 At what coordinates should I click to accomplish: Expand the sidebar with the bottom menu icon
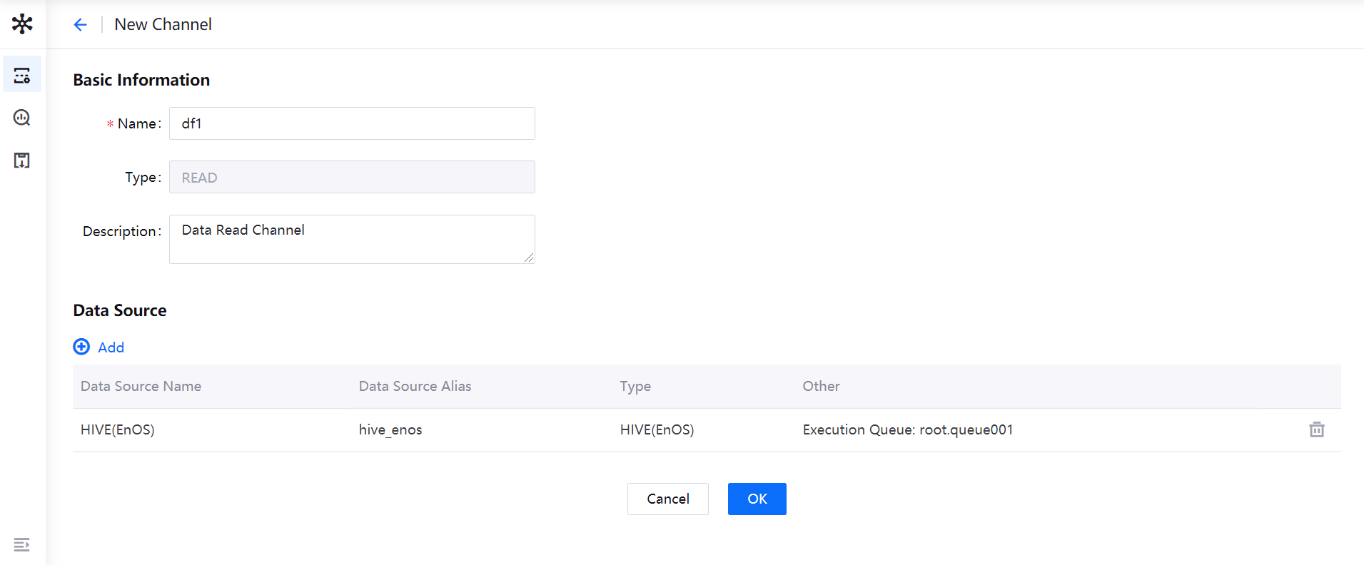pyautogui.click(x=22, y=545)
